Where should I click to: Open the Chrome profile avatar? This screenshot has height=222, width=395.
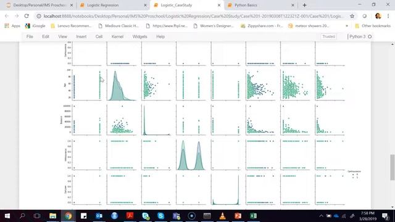(x=378, y=16)
